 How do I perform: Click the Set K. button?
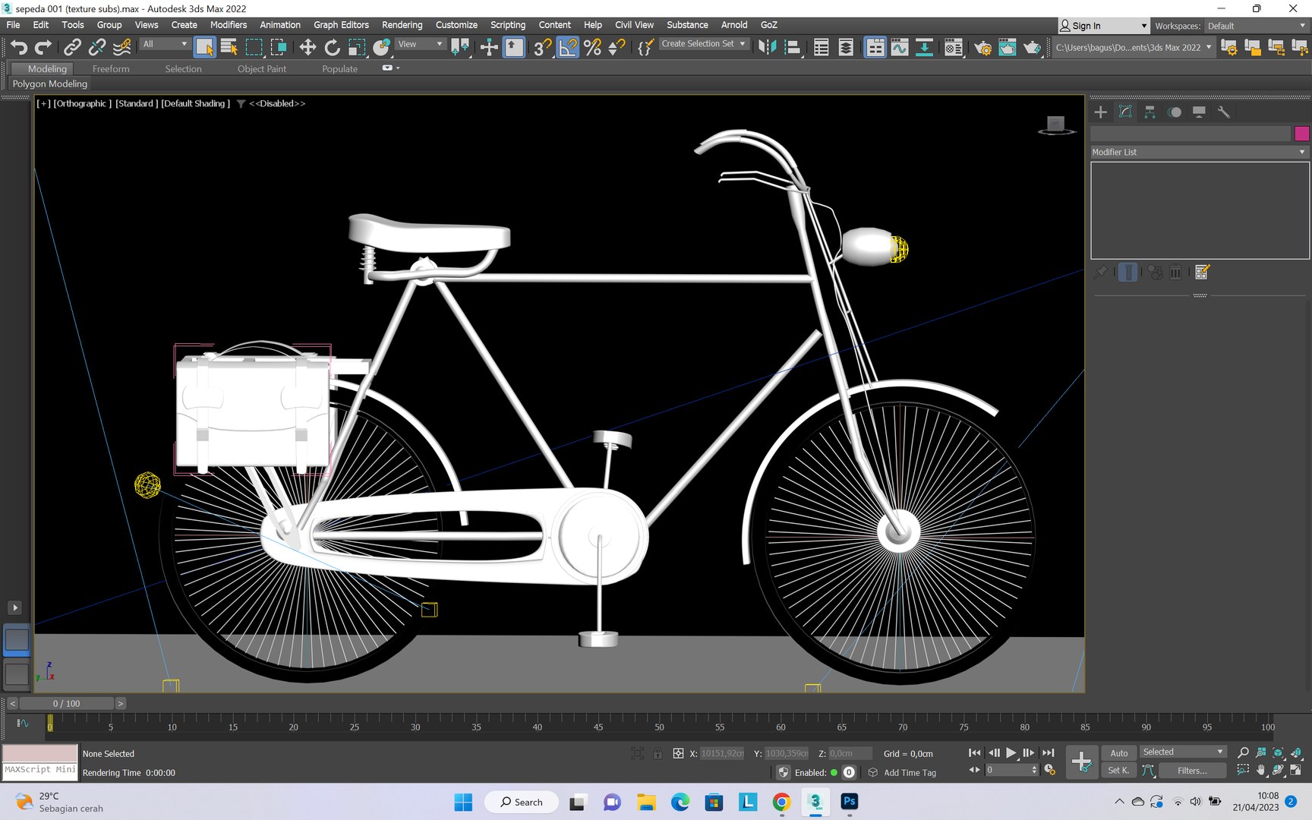tap(1118, 770)
